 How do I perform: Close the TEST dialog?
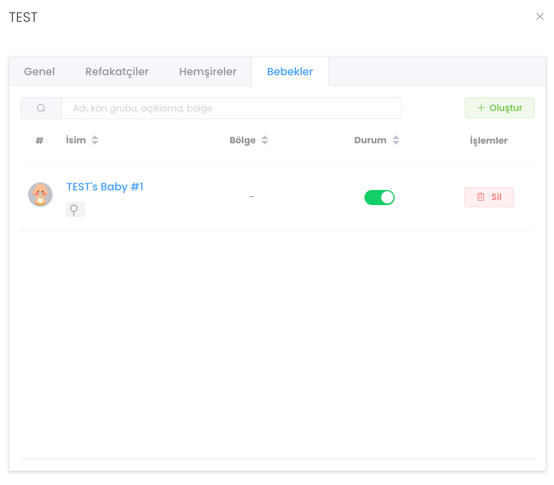coord(540,17)
